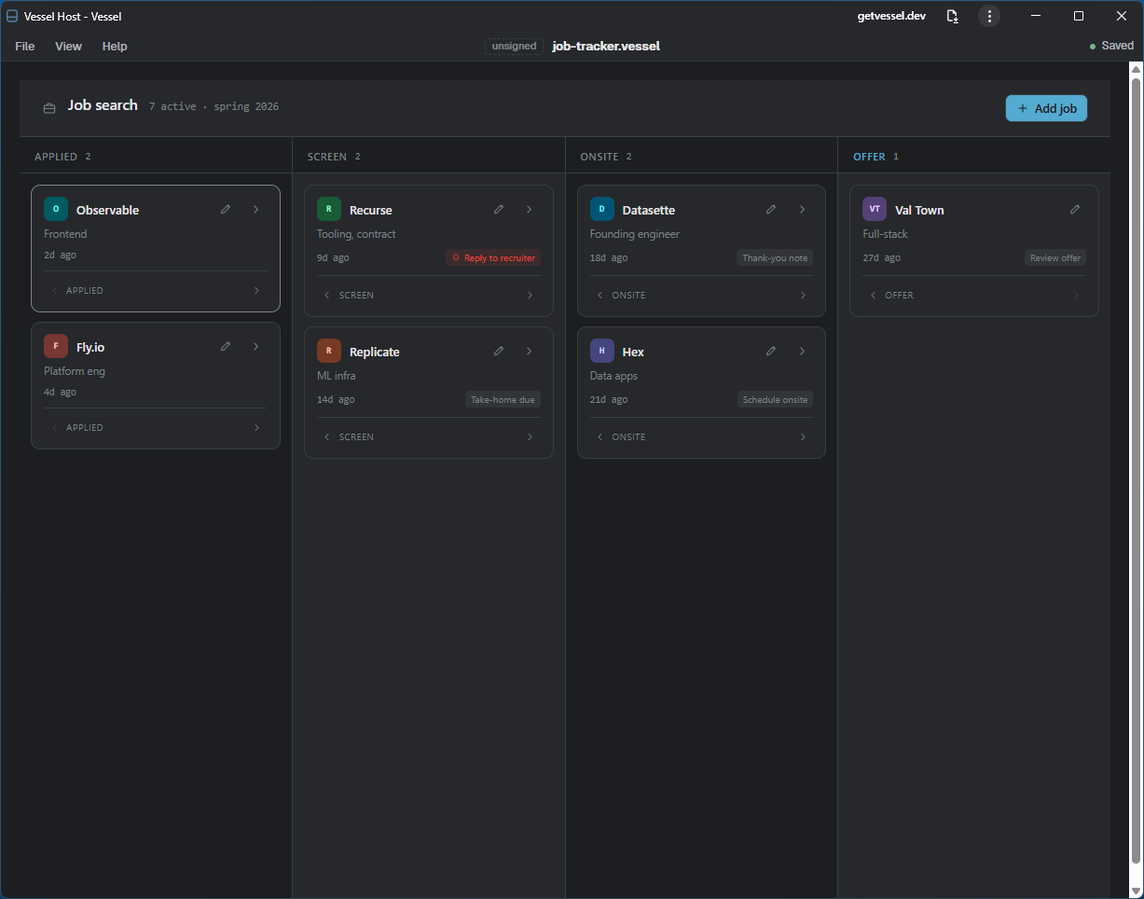Click 'Founding engineer' role text

(x=635, y=234)
